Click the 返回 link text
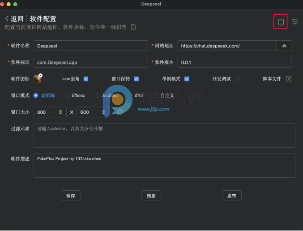The width and height of the screenshot is (303, 231). click(x=17, y=19)
